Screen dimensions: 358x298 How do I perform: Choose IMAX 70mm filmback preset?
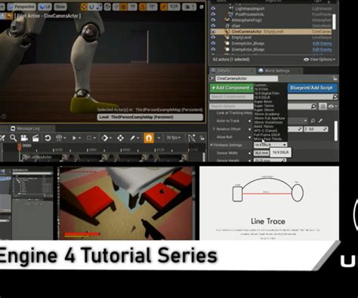point(264,127)
